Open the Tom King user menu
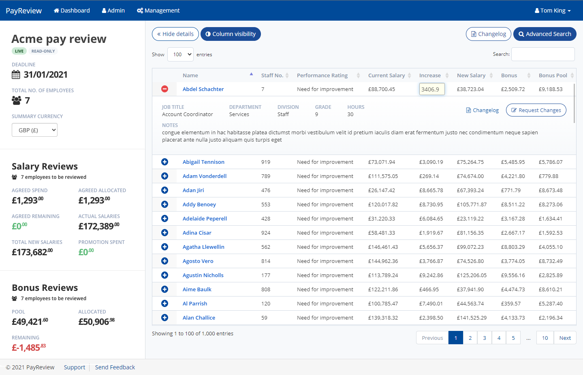This screenshot has width=583, height=375. click(x=553, y=11)
